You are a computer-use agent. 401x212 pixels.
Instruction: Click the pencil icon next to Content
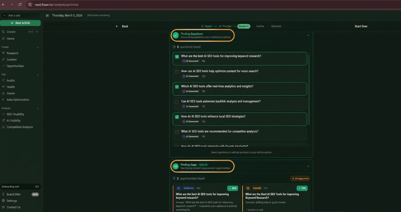pos(3,60)
